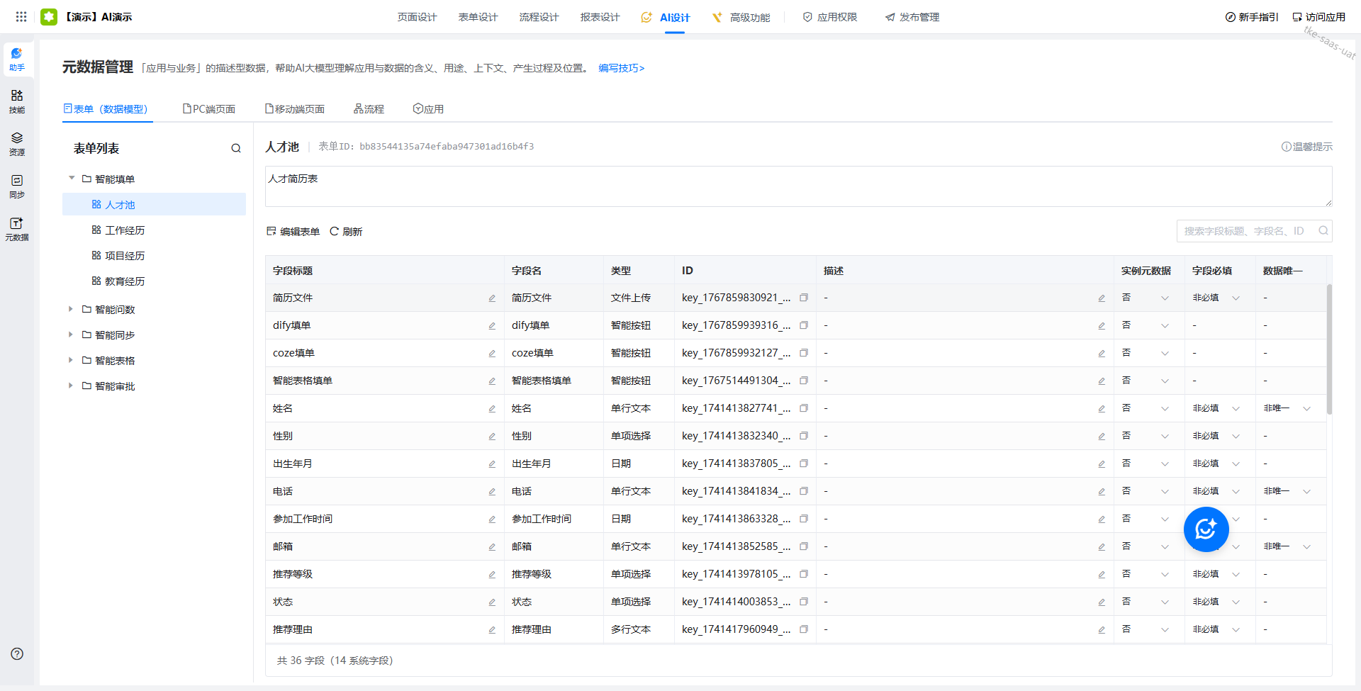Open 发布管理 top menu

point(912,17)
